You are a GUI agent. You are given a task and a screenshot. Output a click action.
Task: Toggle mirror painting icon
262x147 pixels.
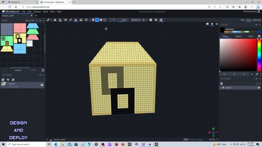(x=144, y=20)
